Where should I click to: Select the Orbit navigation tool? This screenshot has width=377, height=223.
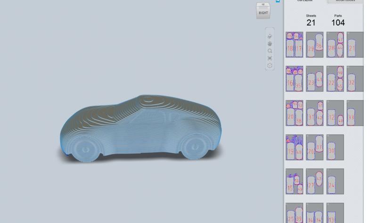click(x=270, y=36)
